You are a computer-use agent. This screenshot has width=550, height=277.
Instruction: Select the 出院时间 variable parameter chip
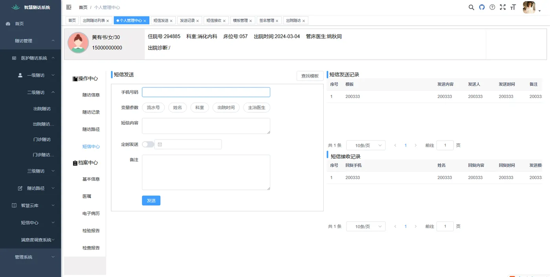[226, 107]
